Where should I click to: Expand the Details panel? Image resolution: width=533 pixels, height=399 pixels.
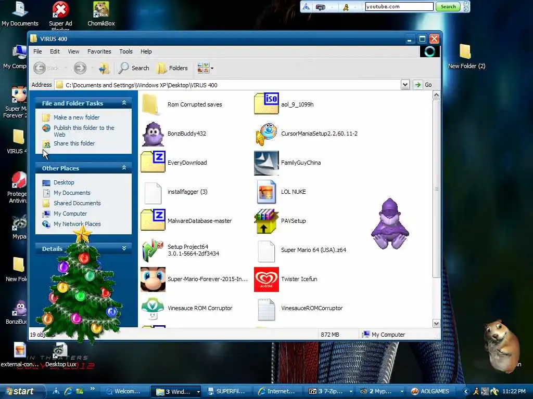[124, 248]
